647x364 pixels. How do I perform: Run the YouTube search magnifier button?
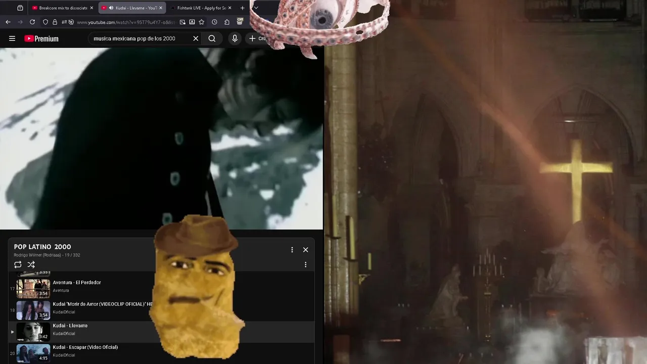coord(212,38)
